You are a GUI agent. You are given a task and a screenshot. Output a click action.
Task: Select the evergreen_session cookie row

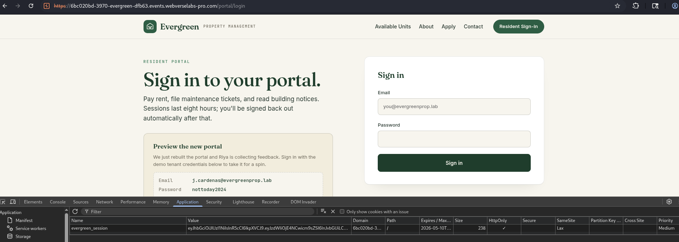[374, 228]
